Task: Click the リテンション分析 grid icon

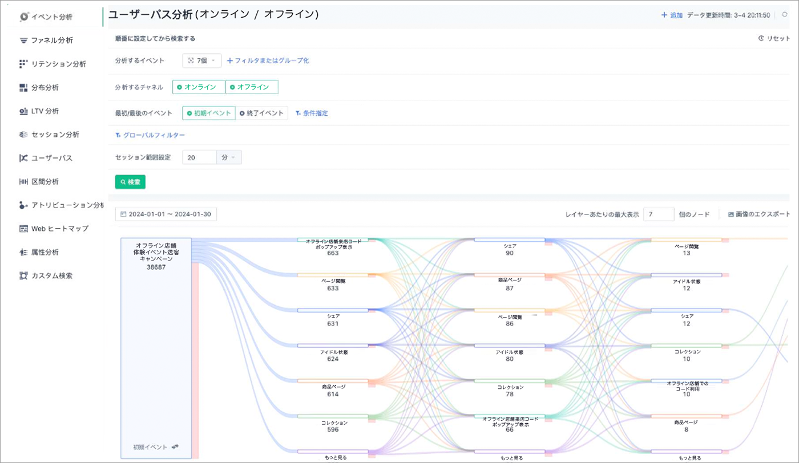Action: [23, 64]
